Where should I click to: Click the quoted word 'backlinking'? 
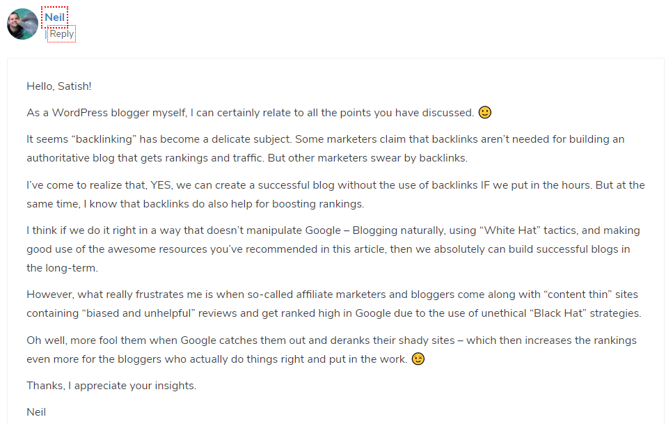[x=104, y=139]
